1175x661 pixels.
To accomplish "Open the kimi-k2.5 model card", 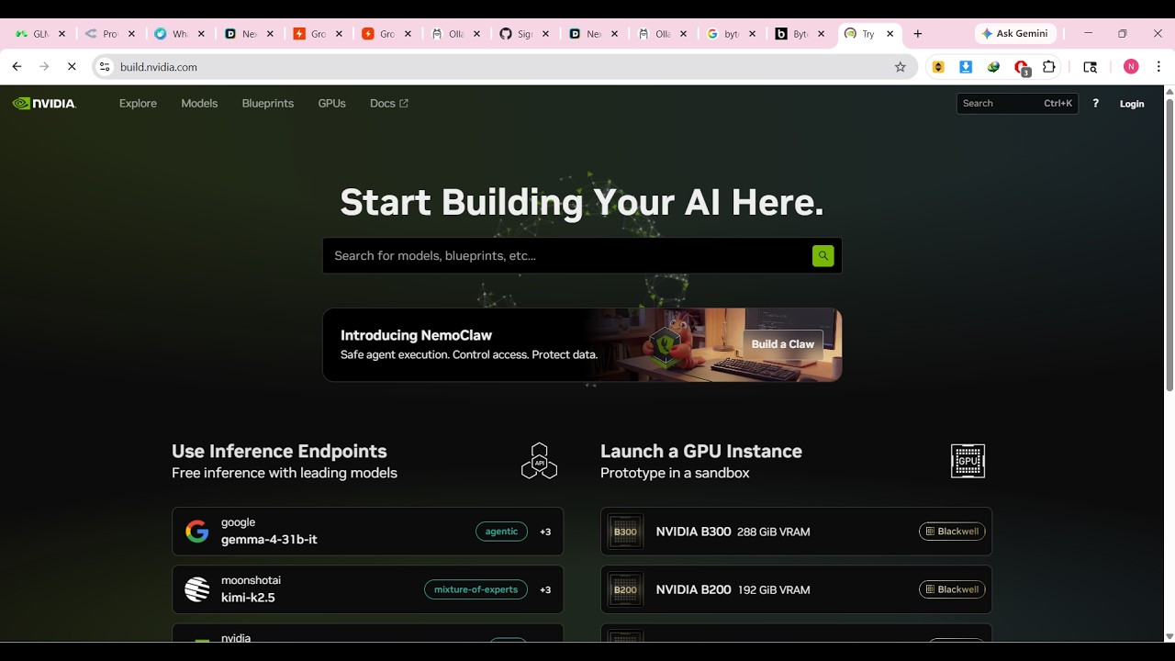I will click(367, 589).
